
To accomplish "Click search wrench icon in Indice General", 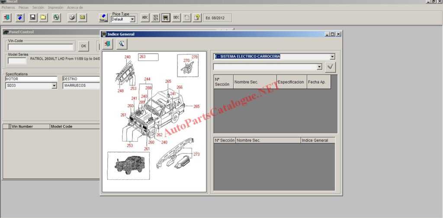I will pos(122,44).
